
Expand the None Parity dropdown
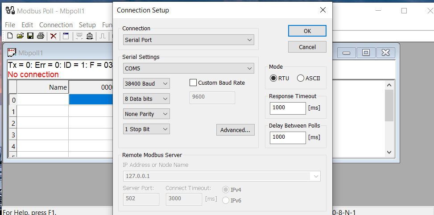pyautogui.click(x=147, y=114)
